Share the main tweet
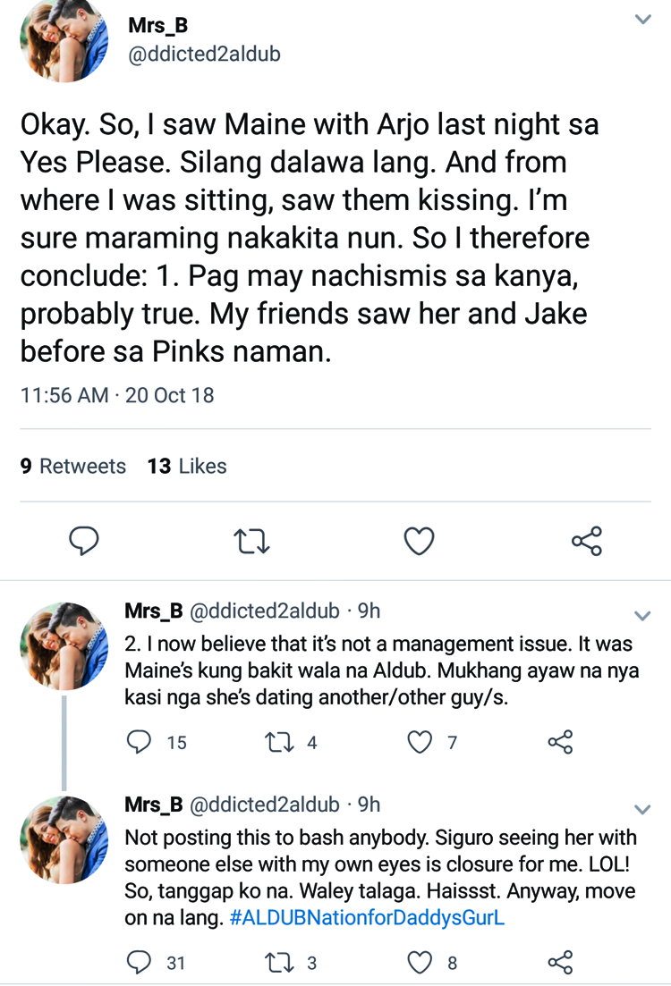671x986 pixels. (586, 541)
